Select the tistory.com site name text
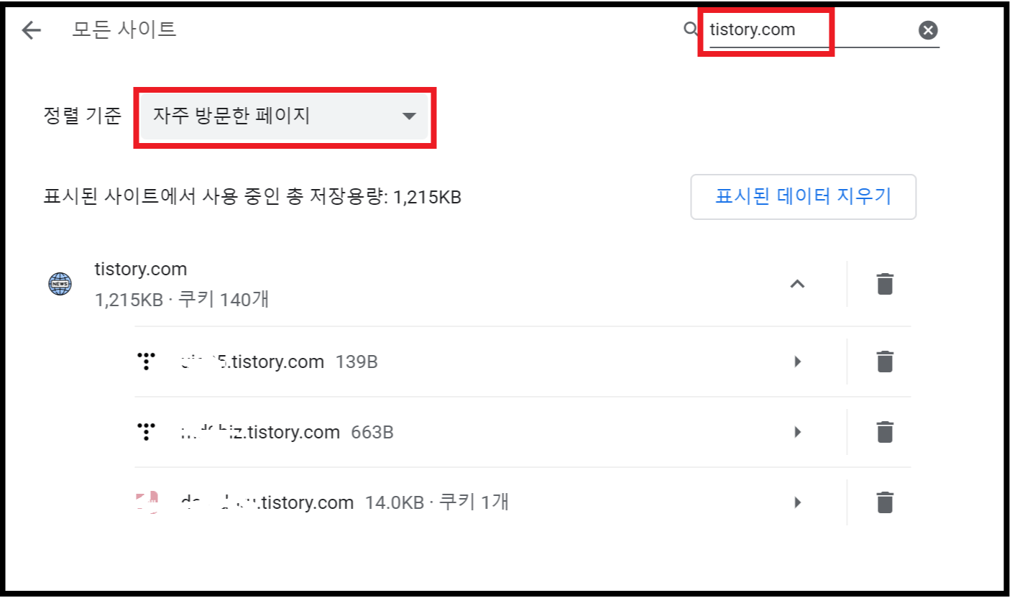This screenshot has height=598, width=1012. point(140,269)
